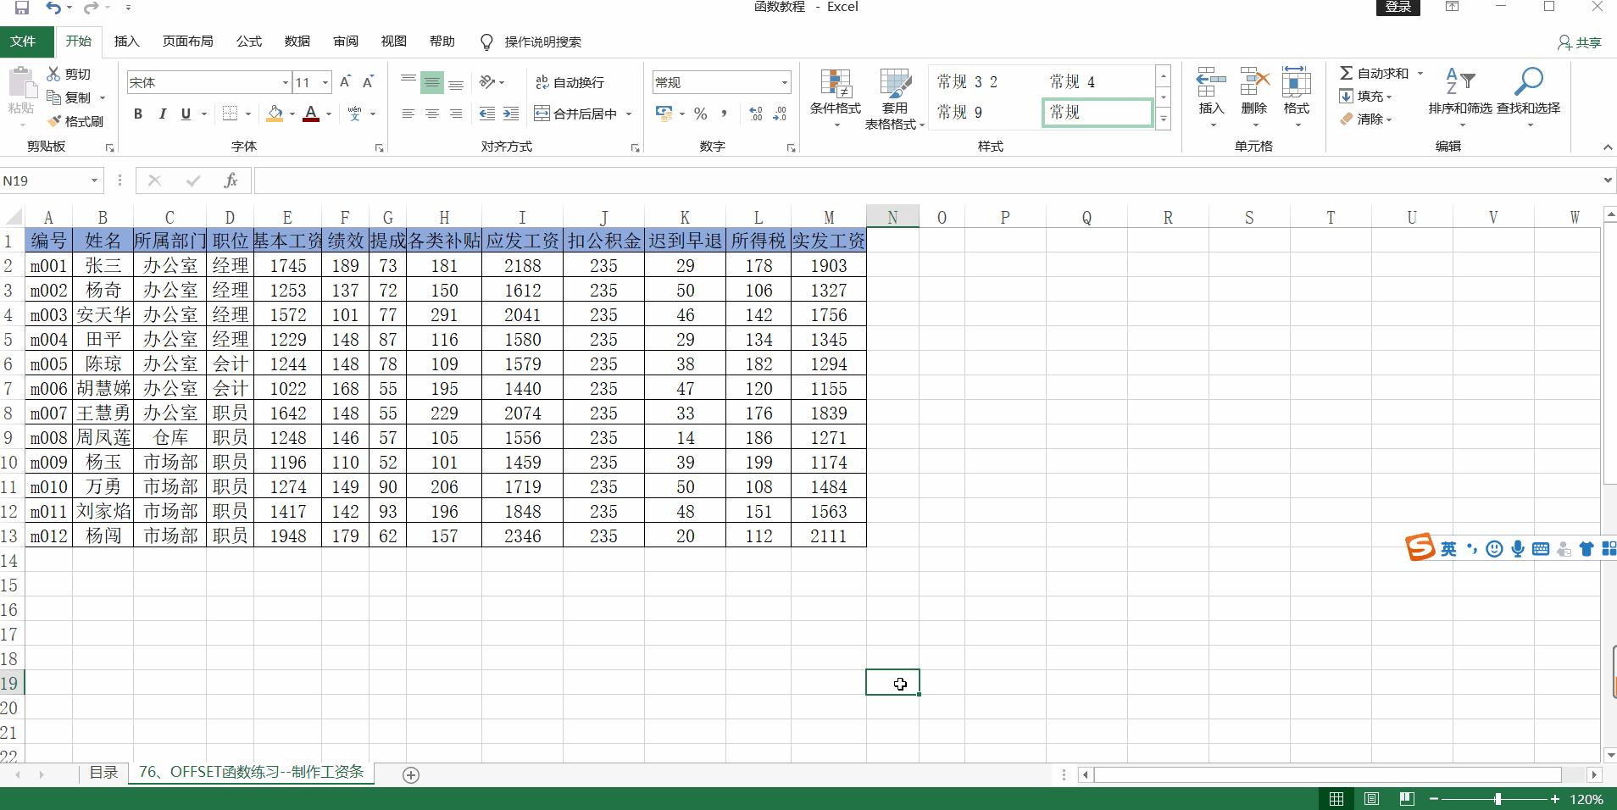The width and height of the screenshot is (1617, 810).
Task: Open the font size dropdown
Action: (x=325, y=82)
